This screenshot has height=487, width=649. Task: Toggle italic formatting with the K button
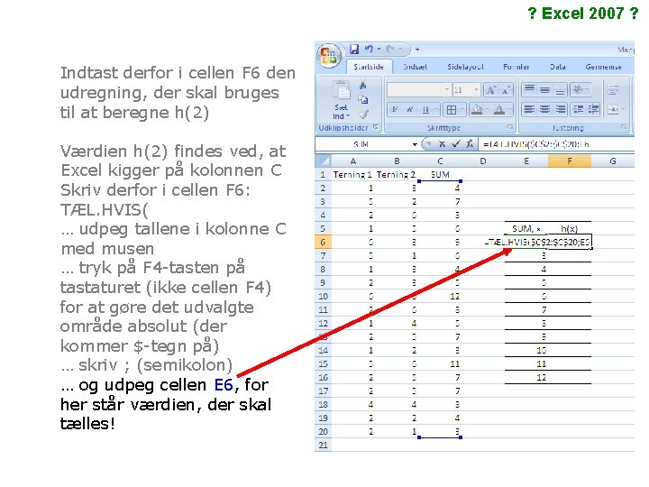410,110
